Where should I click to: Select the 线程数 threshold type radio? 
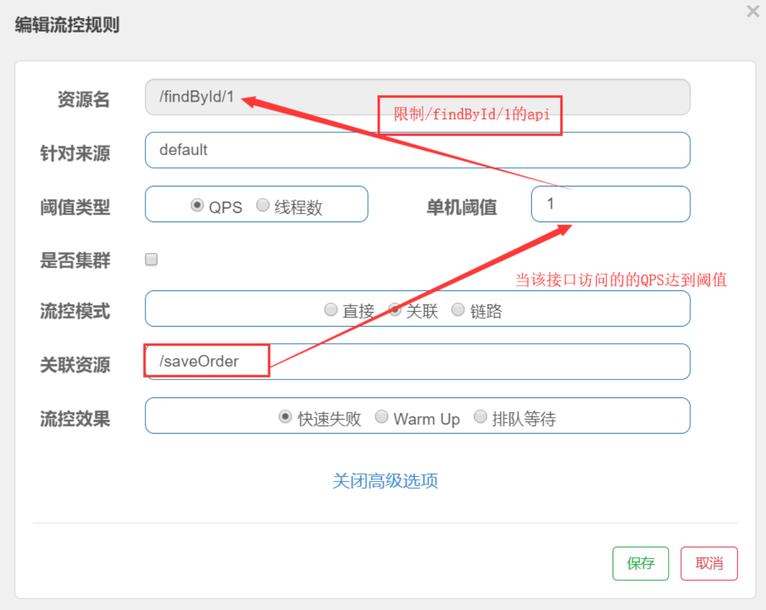click(x=263, y=205)
